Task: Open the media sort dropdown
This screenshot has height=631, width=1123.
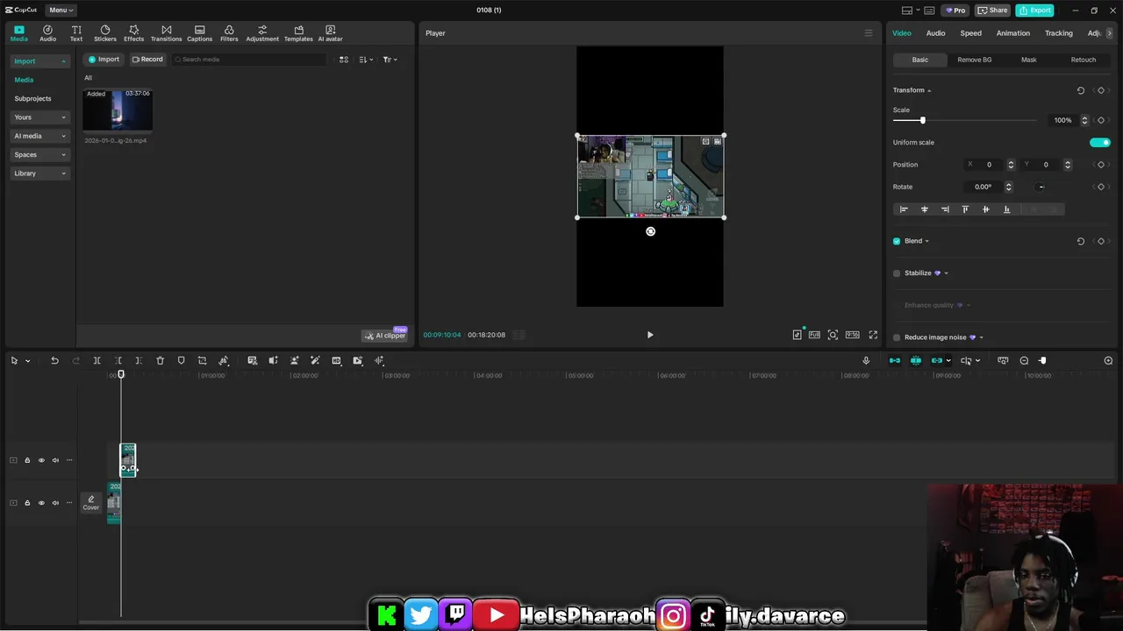Action: 367,60
